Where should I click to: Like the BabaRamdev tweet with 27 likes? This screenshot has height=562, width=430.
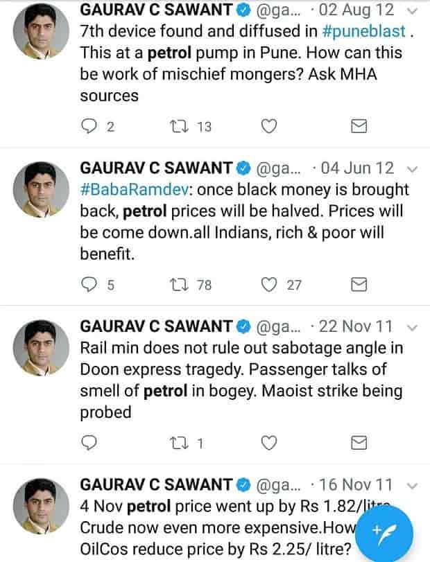click(269, 283)
